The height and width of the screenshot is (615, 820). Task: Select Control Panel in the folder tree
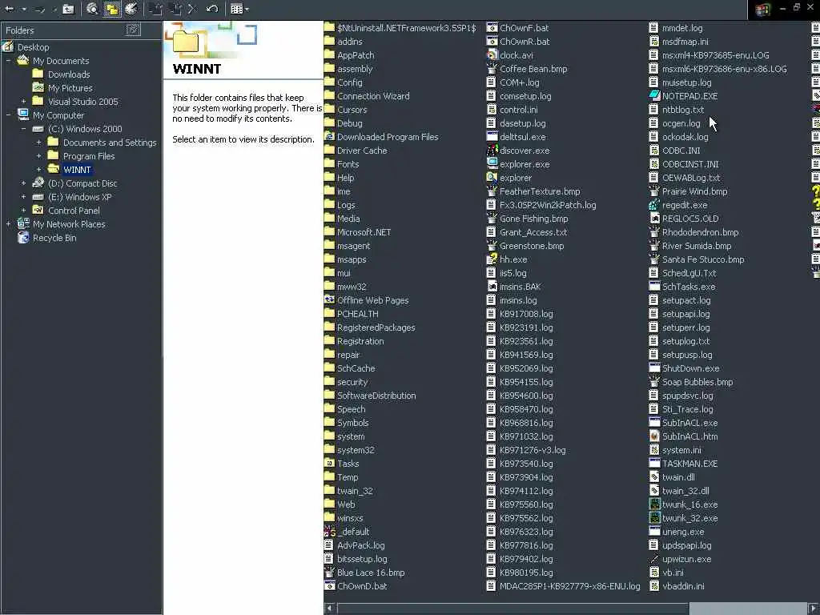click(x=74, y=211)
